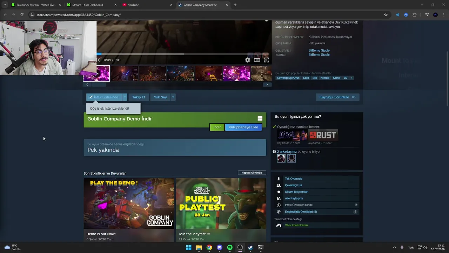The image size is (449, 253).
Task: Click Kuyruğu Görüntüle button
Action: point(337,97)
